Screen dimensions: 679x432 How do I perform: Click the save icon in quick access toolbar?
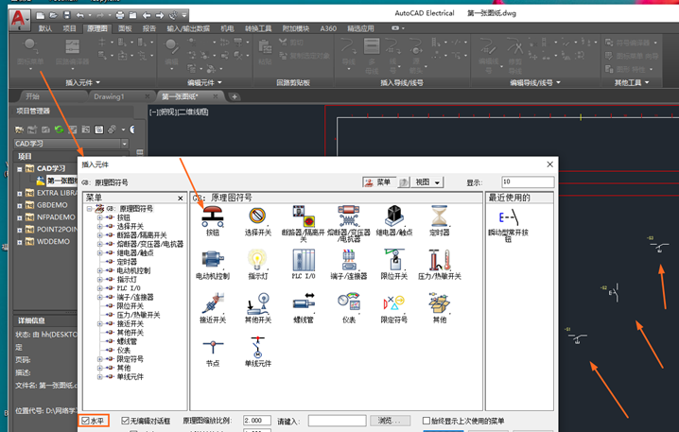(66, 15)
